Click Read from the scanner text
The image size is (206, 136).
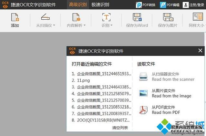tap(173, 79)
